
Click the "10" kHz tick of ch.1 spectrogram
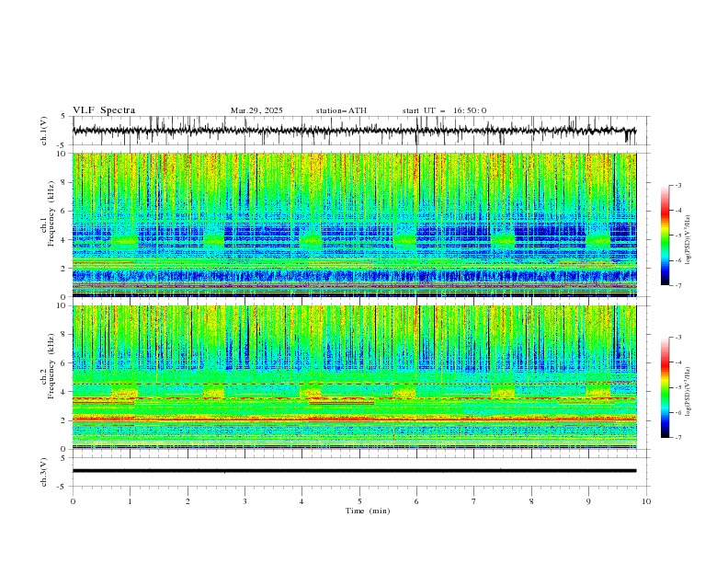[63, 154]
